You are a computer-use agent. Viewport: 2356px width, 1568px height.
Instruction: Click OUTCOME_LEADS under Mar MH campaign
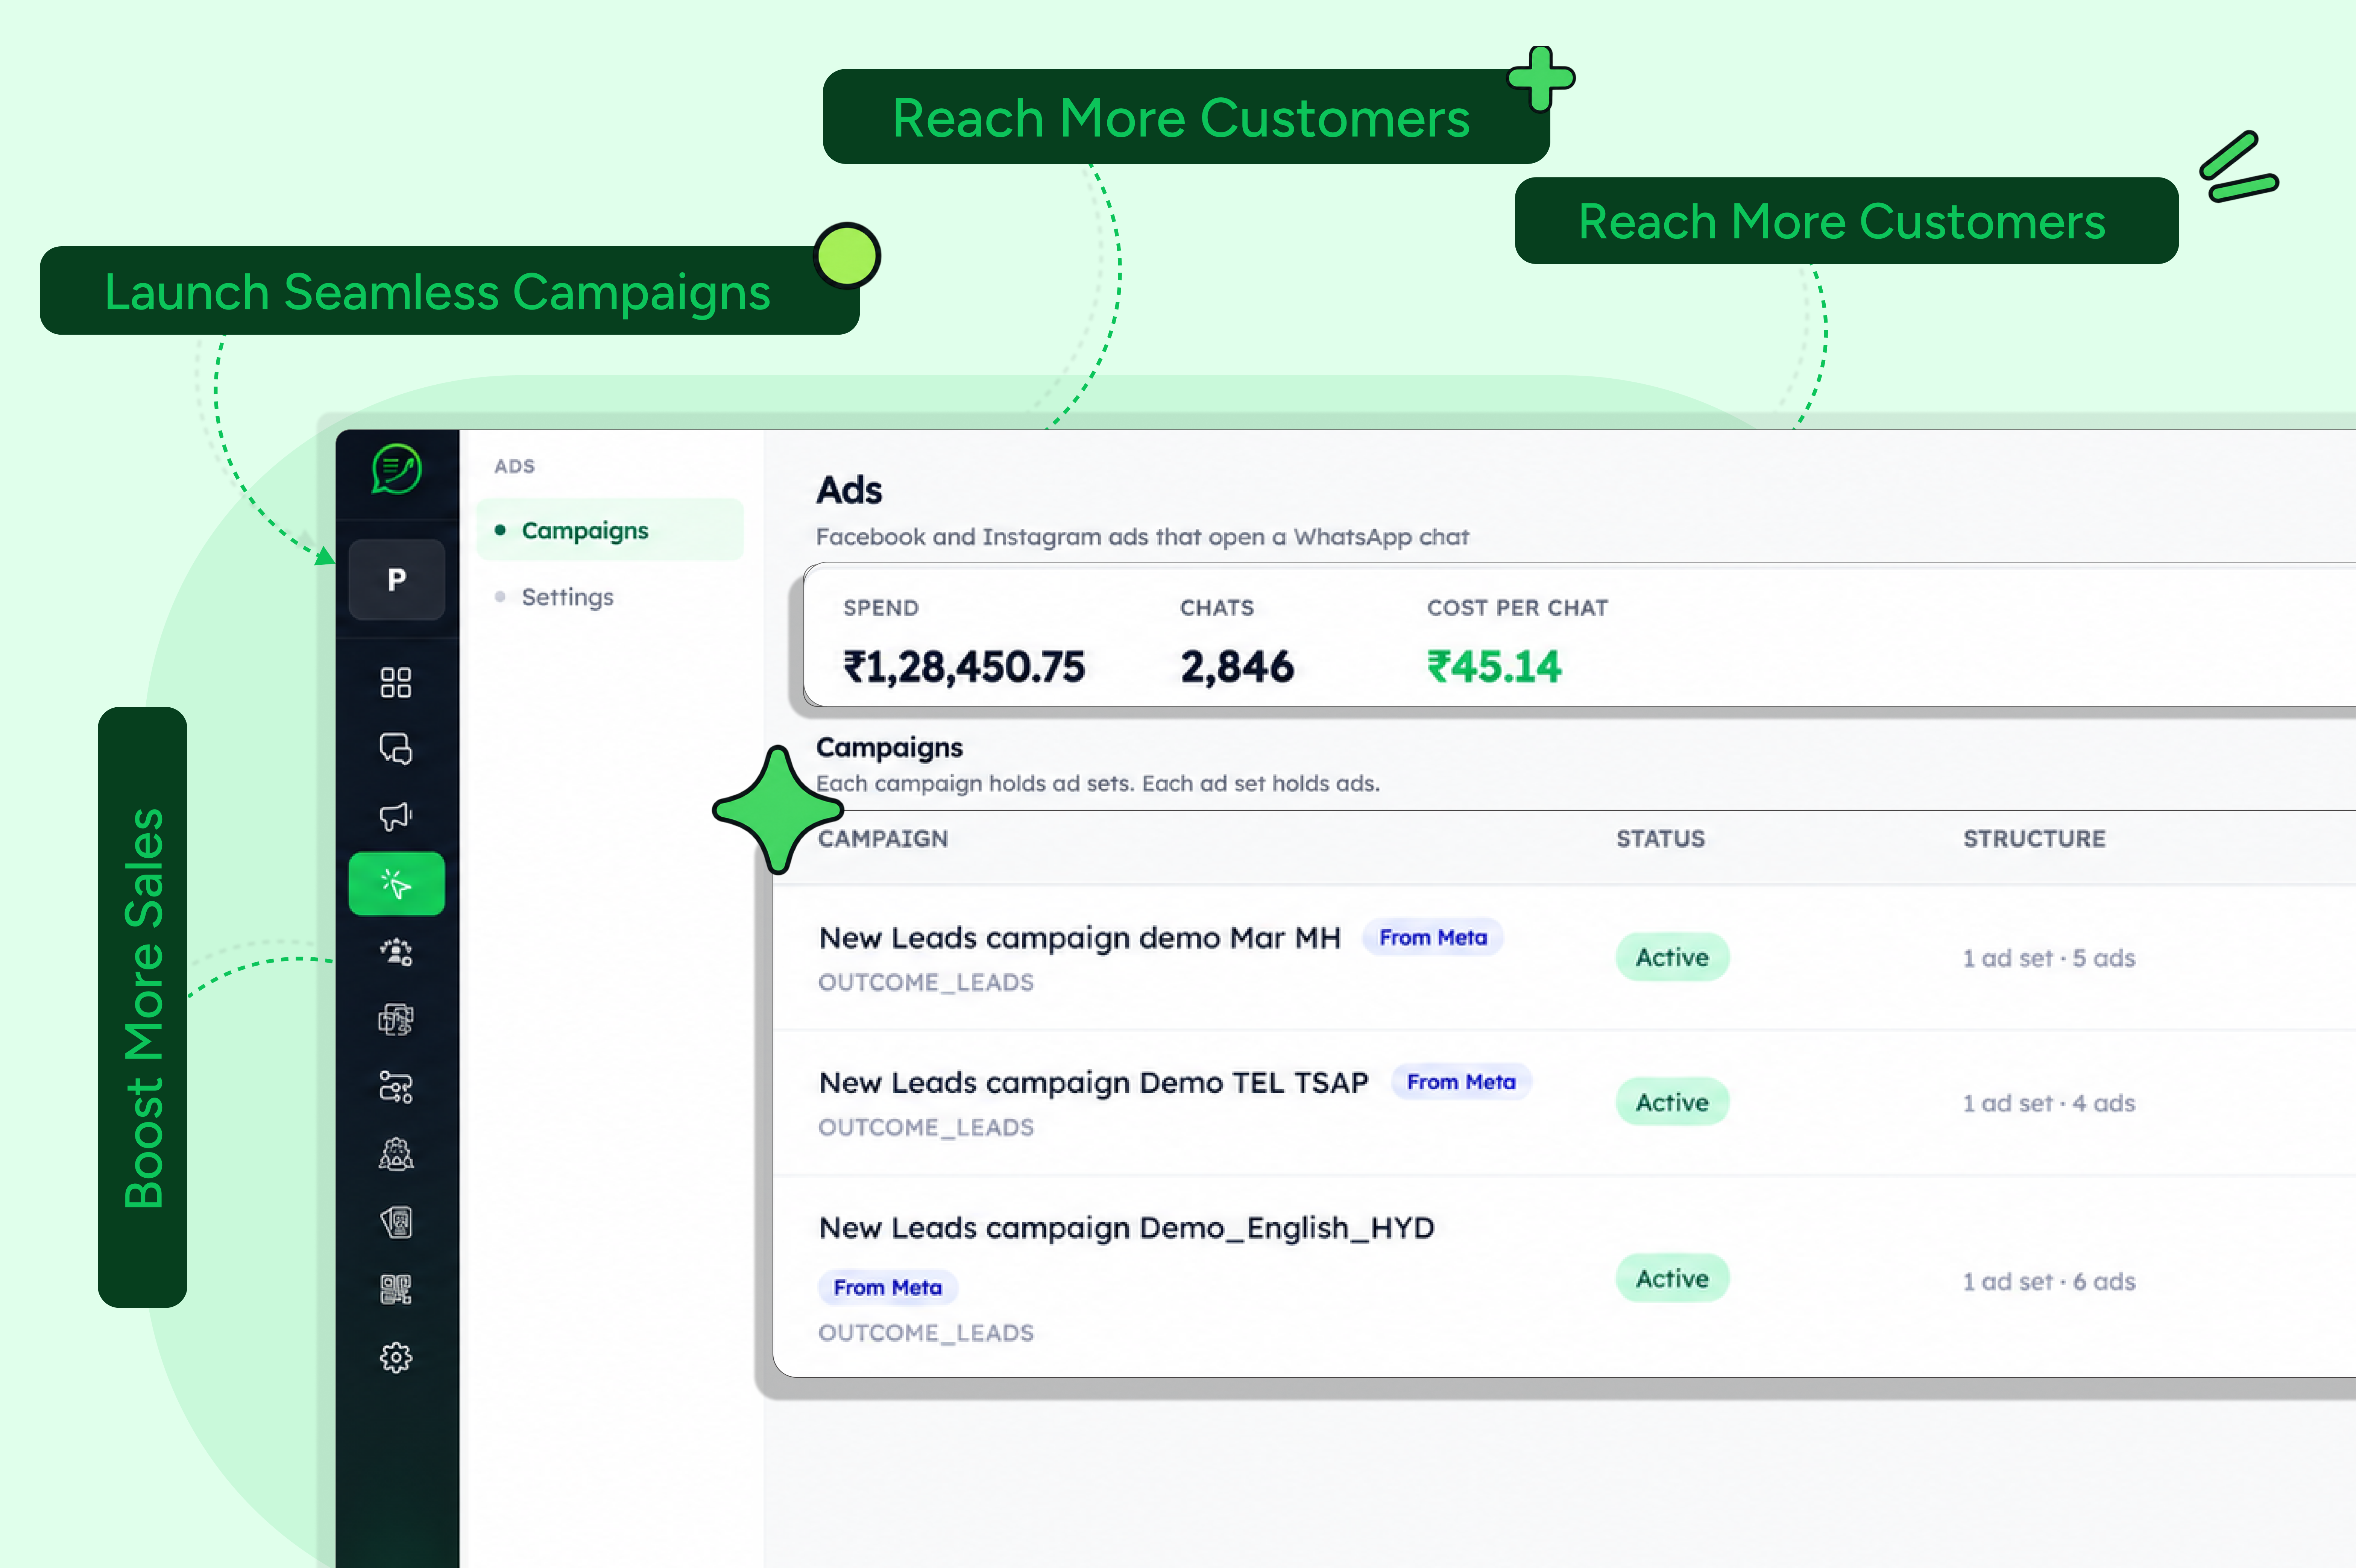pos(926,983)
